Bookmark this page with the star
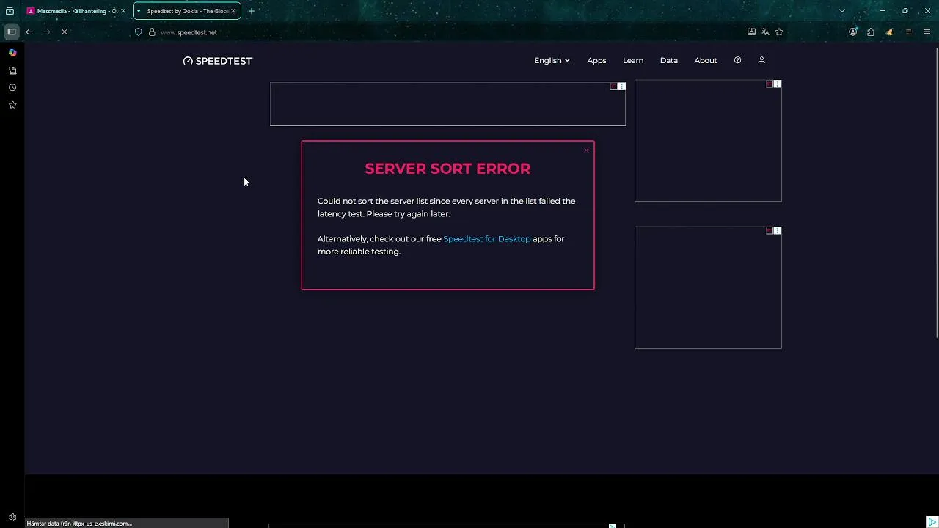Viewport: 939px width, 528px height. coord(779,32)
